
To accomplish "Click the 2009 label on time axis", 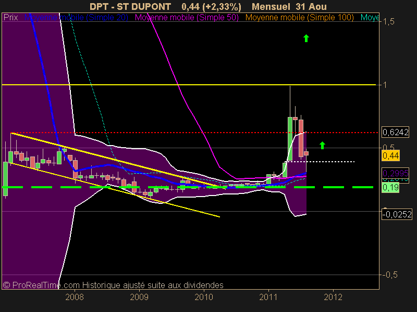I will [139, 297].
